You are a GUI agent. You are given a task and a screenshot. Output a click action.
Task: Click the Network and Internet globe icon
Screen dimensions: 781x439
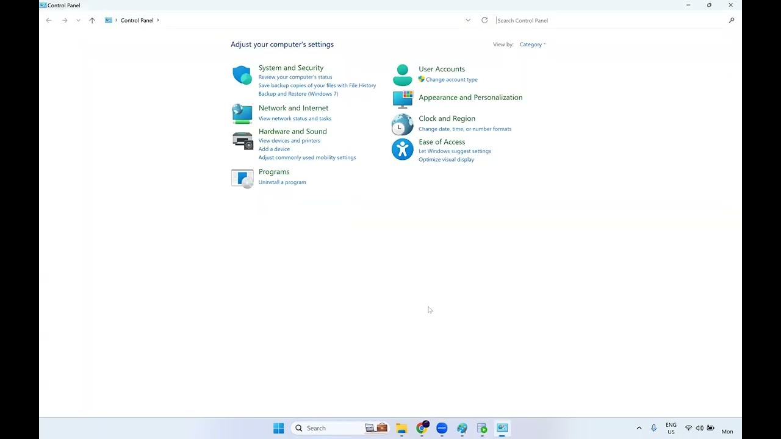[x=242, y=113]
